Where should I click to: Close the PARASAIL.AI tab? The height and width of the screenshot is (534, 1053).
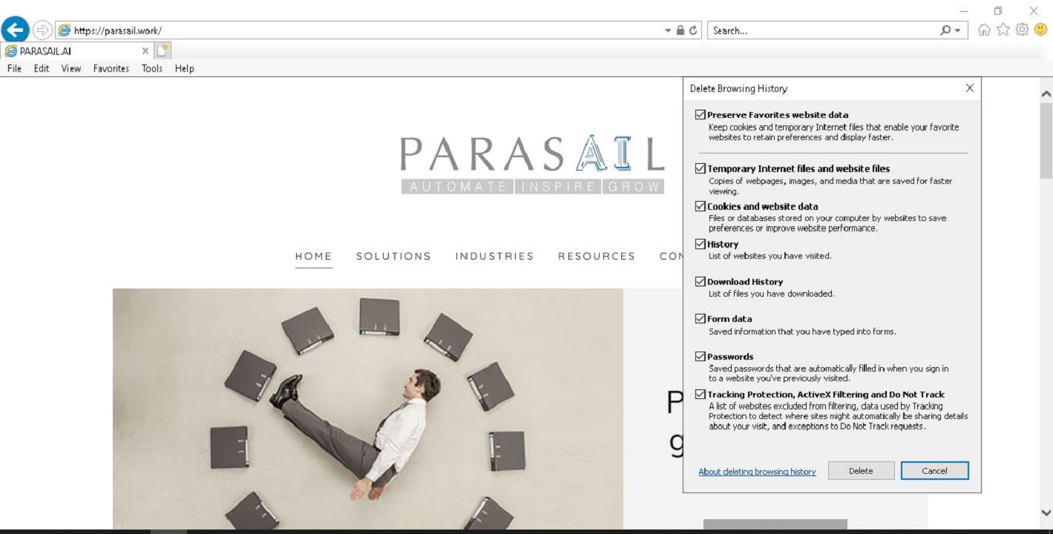[x=145, y=51]
